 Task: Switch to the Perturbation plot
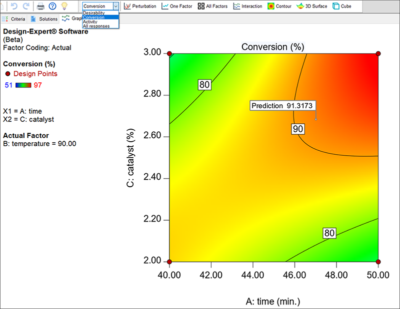click(140, 6)
